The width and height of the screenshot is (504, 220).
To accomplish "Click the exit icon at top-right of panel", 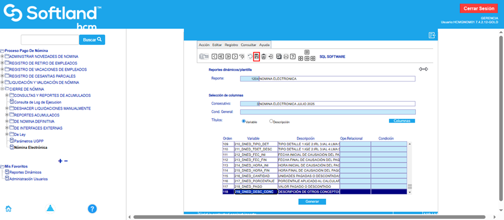I will [432, 36].
